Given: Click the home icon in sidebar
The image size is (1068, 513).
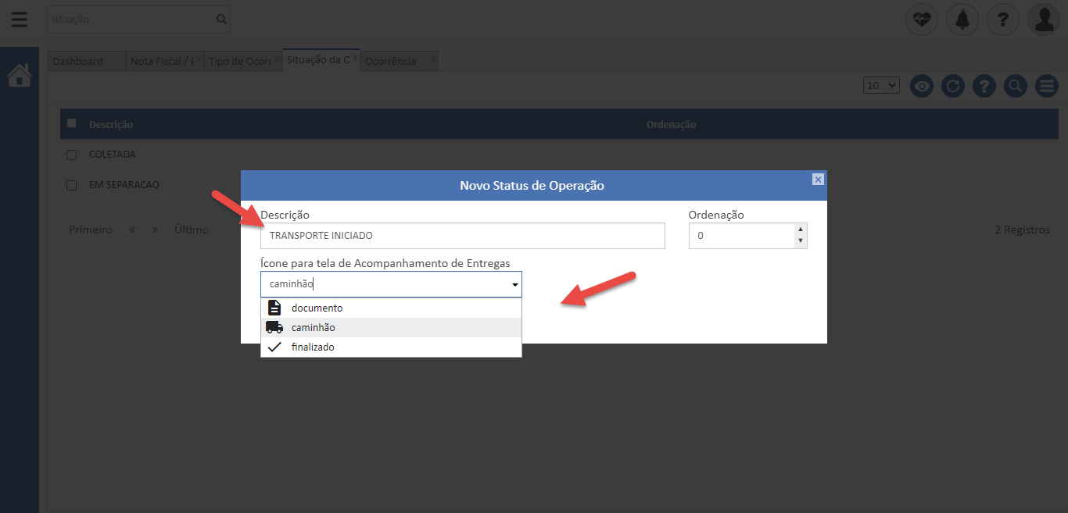Looking at the screenshot, I should (20, 76).
